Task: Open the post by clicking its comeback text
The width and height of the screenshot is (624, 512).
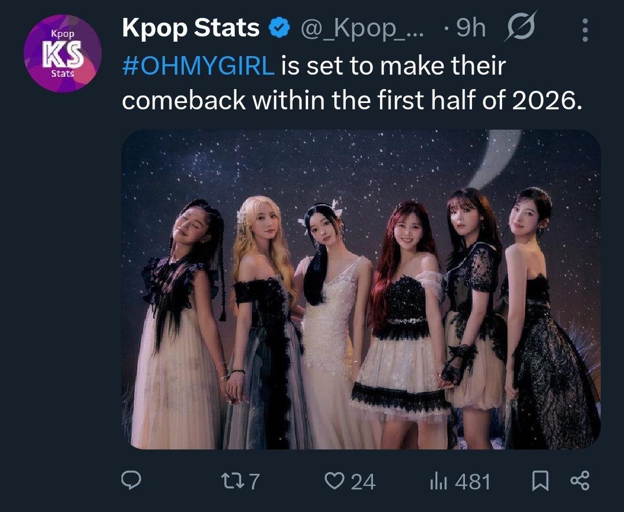Action: click(347, 101)
